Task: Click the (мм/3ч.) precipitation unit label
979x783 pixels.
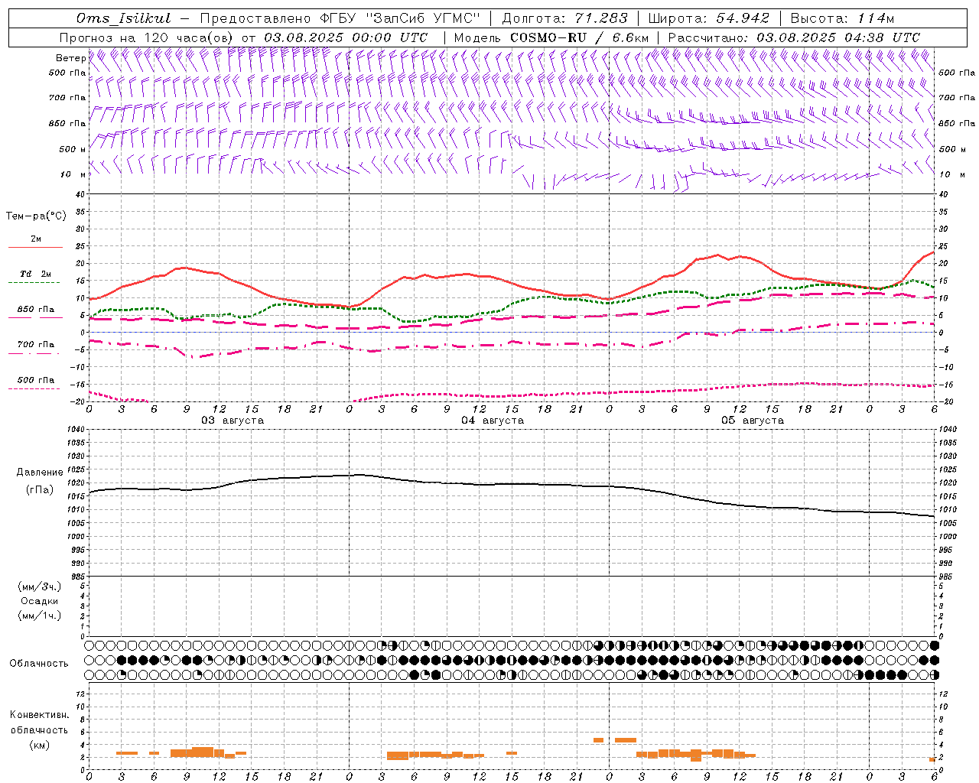Action: point(40,586)
